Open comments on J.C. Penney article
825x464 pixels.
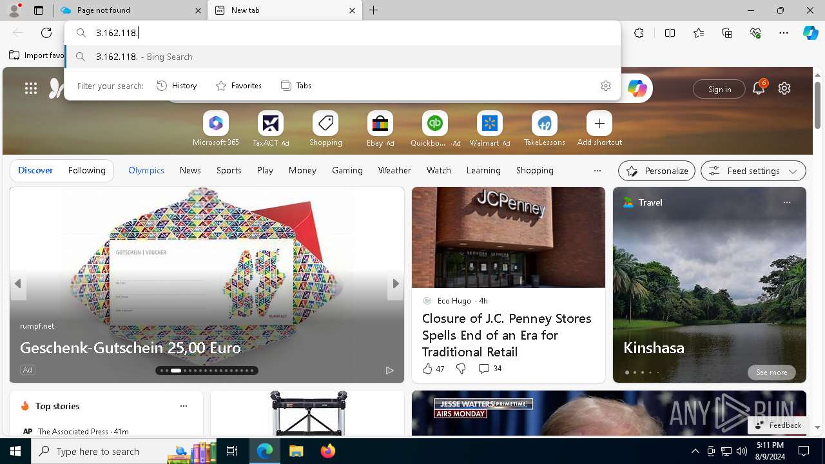click(x=490, y=369)
